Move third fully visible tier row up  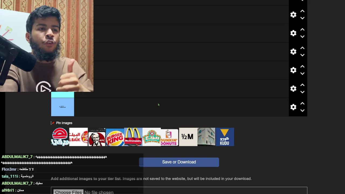(x=302, y=48)
